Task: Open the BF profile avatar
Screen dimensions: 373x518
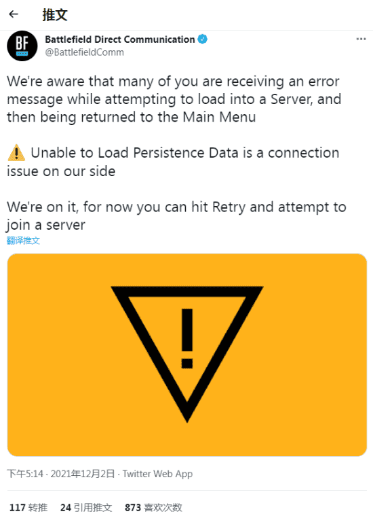Action: pos(22,46)
